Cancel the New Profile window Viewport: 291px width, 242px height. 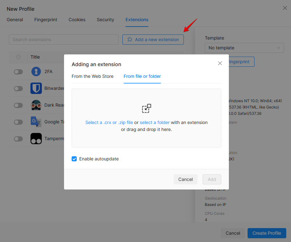click(233, 233)
